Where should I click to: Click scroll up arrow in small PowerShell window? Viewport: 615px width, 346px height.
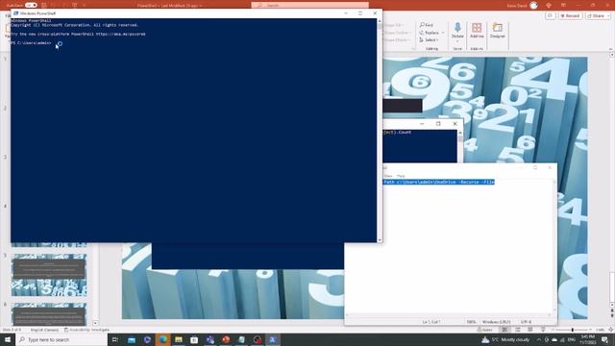460,133
